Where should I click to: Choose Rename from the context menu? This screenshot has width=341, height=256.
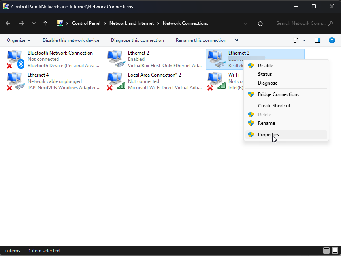click(286, 123)
